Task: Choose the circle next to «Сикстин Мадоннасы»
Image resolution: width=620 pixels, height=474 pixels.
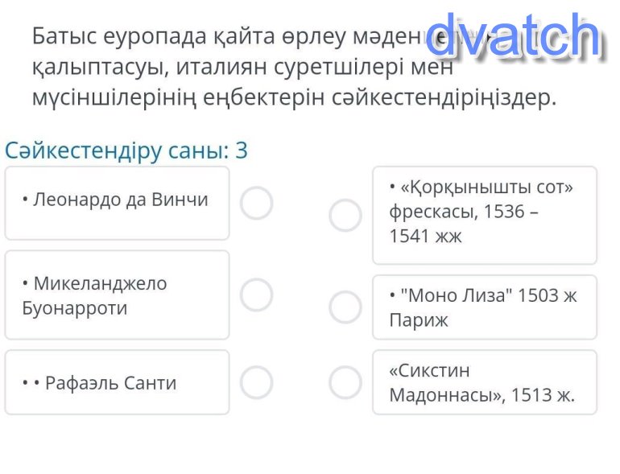Action: pyautogui.click(x=345, y=382)
